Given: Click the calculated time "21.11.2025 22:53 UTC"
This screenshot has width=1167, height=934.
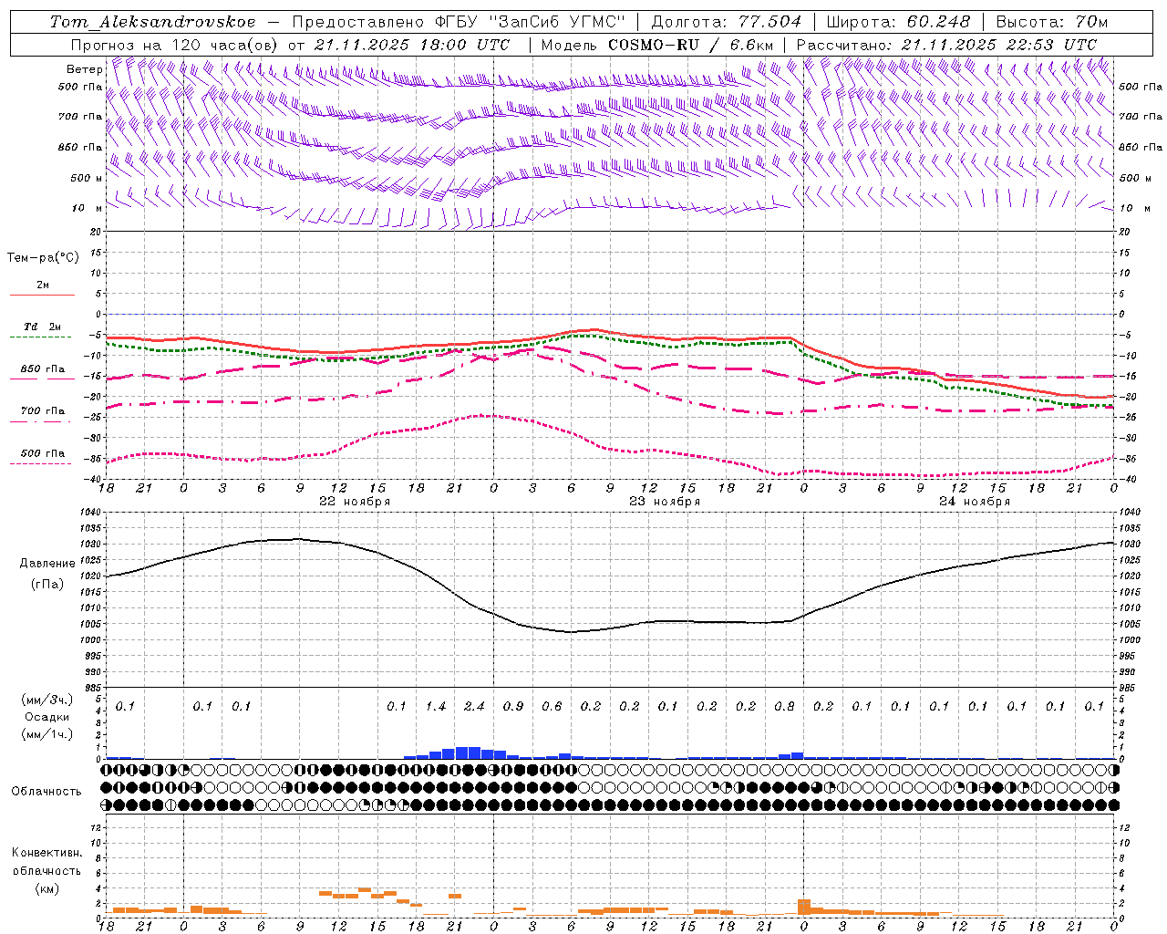Looking at the screenshot, I should tap(999, 45).
